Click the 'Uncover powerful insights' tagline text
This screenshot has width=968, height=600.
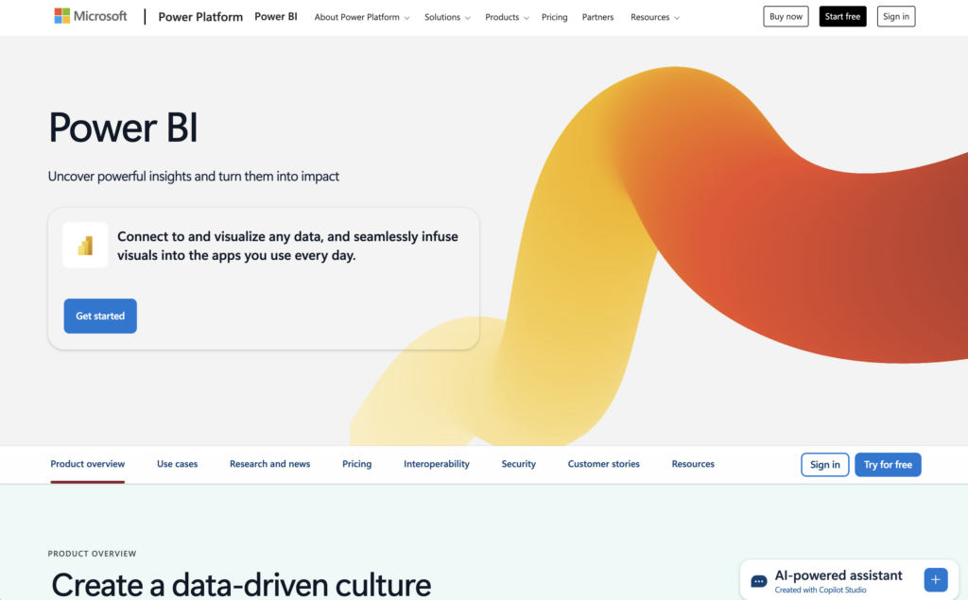pos(193,177)
